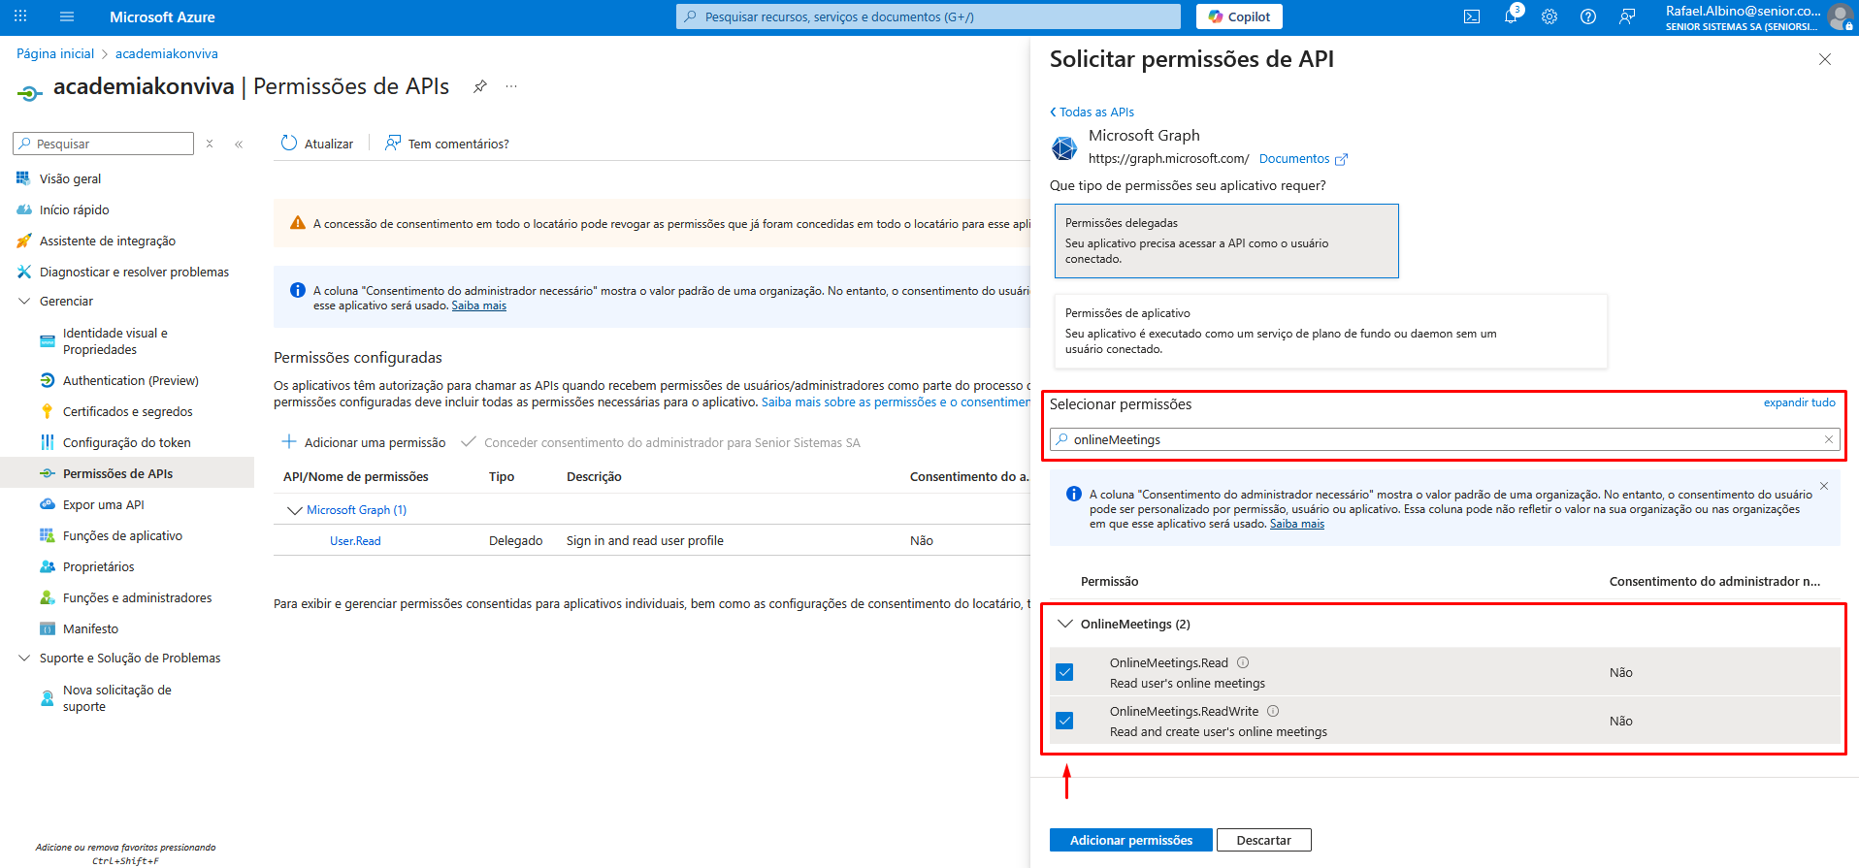Open Manifesto in sidebar
Viewport: 1859px width, 868px height.
tap(90, 628)
